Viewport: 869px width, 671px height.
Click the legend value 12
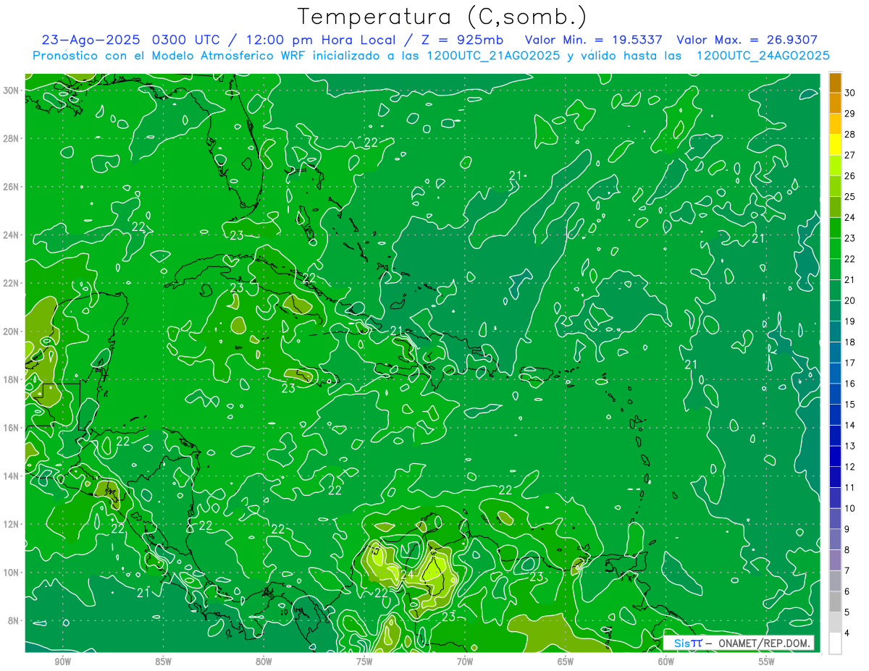849,467
